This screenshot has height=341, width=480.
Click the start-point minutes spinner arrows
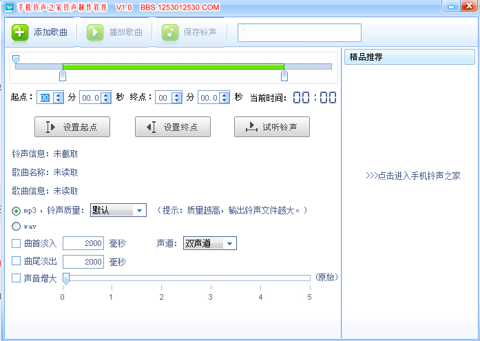pyautogui.click(x=58, y=98)
